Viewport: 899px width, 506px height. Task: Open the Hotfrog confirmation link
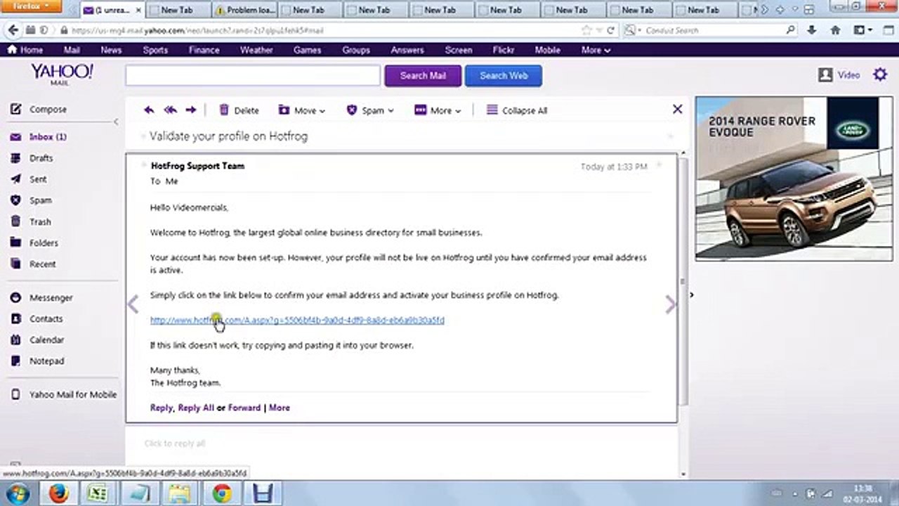point(297,320)
